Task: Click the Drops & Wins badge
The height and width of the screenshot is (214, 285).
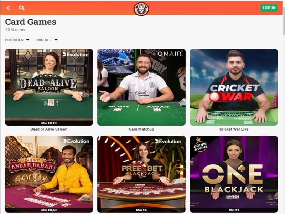Action: [x=200, y=145]
